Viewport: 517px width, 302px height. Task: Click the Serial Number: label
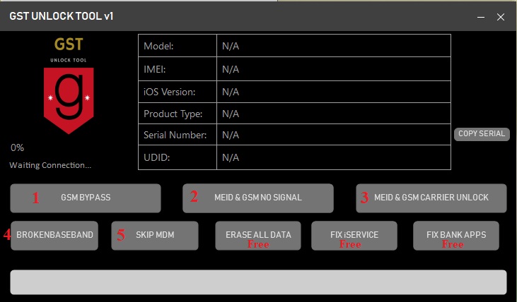point(175,135)
